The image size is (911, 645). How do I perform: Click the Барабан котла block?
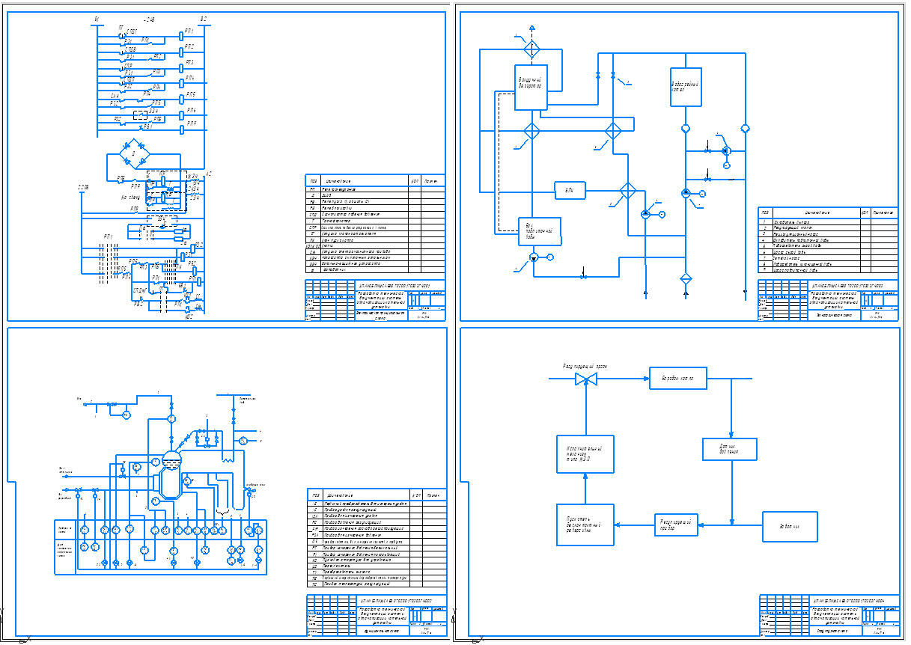click(677, 379)
